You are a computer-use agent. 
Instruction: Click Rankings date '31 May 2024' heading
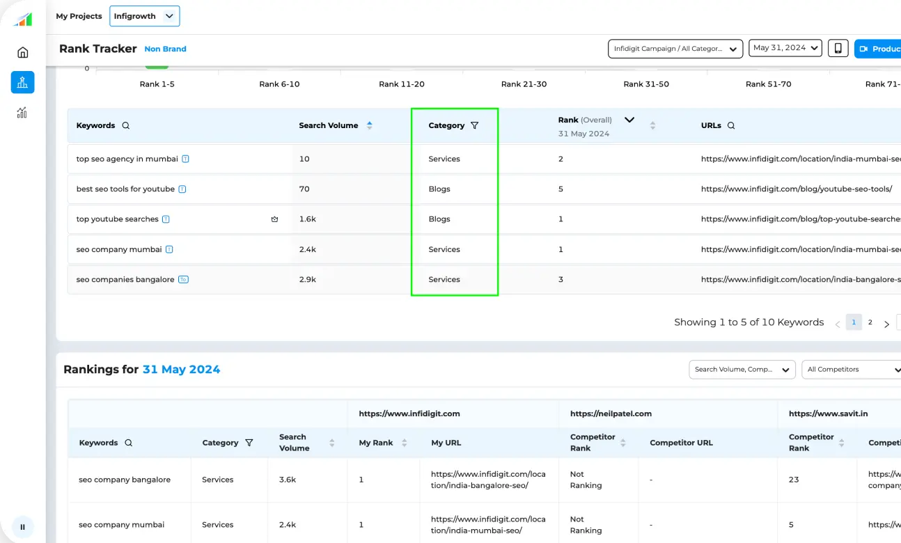click(x=181, y=370)
